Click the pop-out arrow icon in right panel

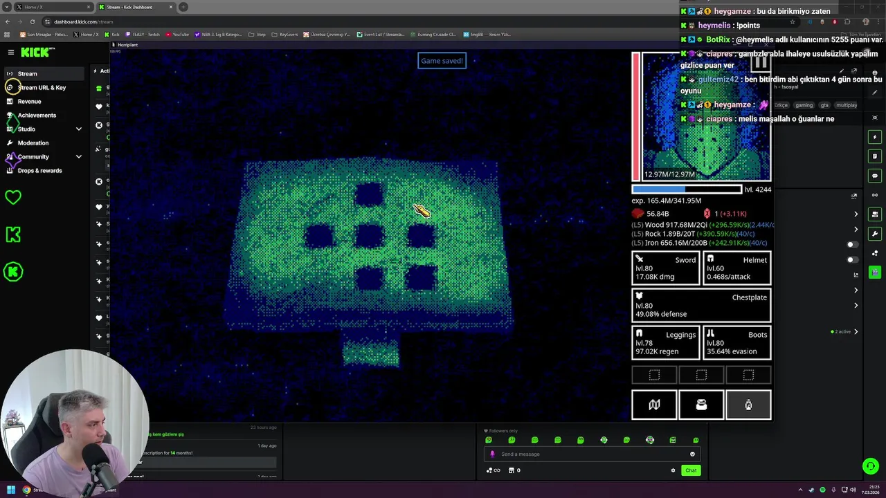tap(854, 196)
